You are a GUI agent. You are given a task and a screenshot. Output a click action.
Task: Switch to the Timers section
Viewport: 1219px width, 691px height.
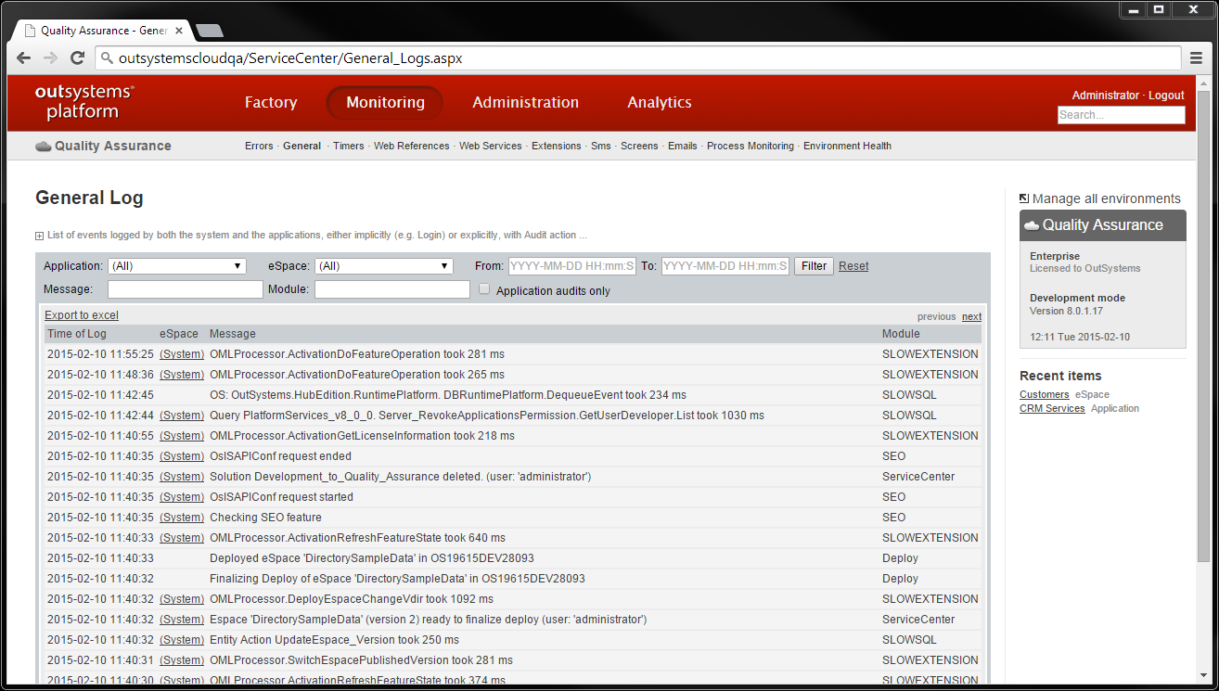[x=348, y=146]
